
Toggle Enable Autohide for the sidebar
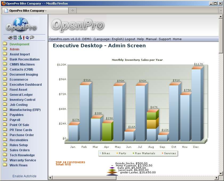coord(25,176)
